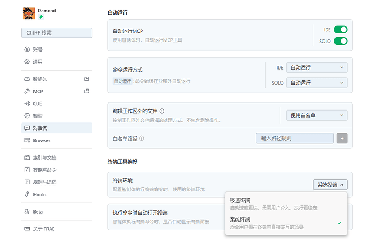Click the CUE arrow-star icon
372x240 pixels.
27,104
